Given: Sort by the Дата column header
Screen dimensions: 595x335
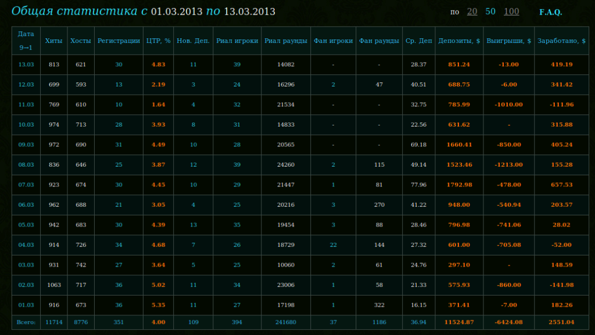Looking at the screenshot, I should tap(26, 34).
